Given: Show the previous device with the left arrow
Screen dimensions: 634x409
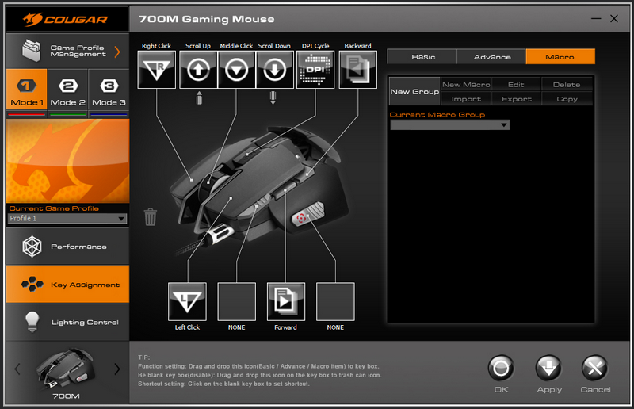Looking at the screenshot, I should 17,369.
